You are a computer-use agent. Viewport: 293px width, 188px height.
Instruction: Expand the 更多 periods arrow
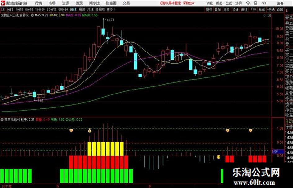[x=114, y=10]
